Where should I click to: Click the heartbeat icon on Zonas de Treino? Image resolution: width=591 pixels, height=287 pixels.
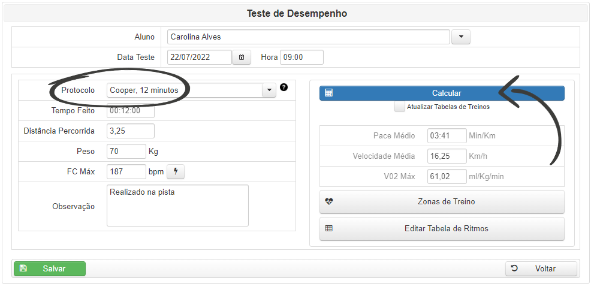pyautogui.click(x=328, y=202)
